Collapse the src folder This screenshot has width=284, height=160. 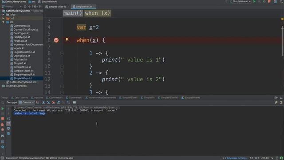click(3, 22)
